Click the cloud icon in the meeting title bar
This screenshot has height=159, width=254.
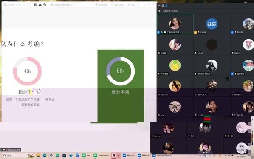tap(40, 5)
